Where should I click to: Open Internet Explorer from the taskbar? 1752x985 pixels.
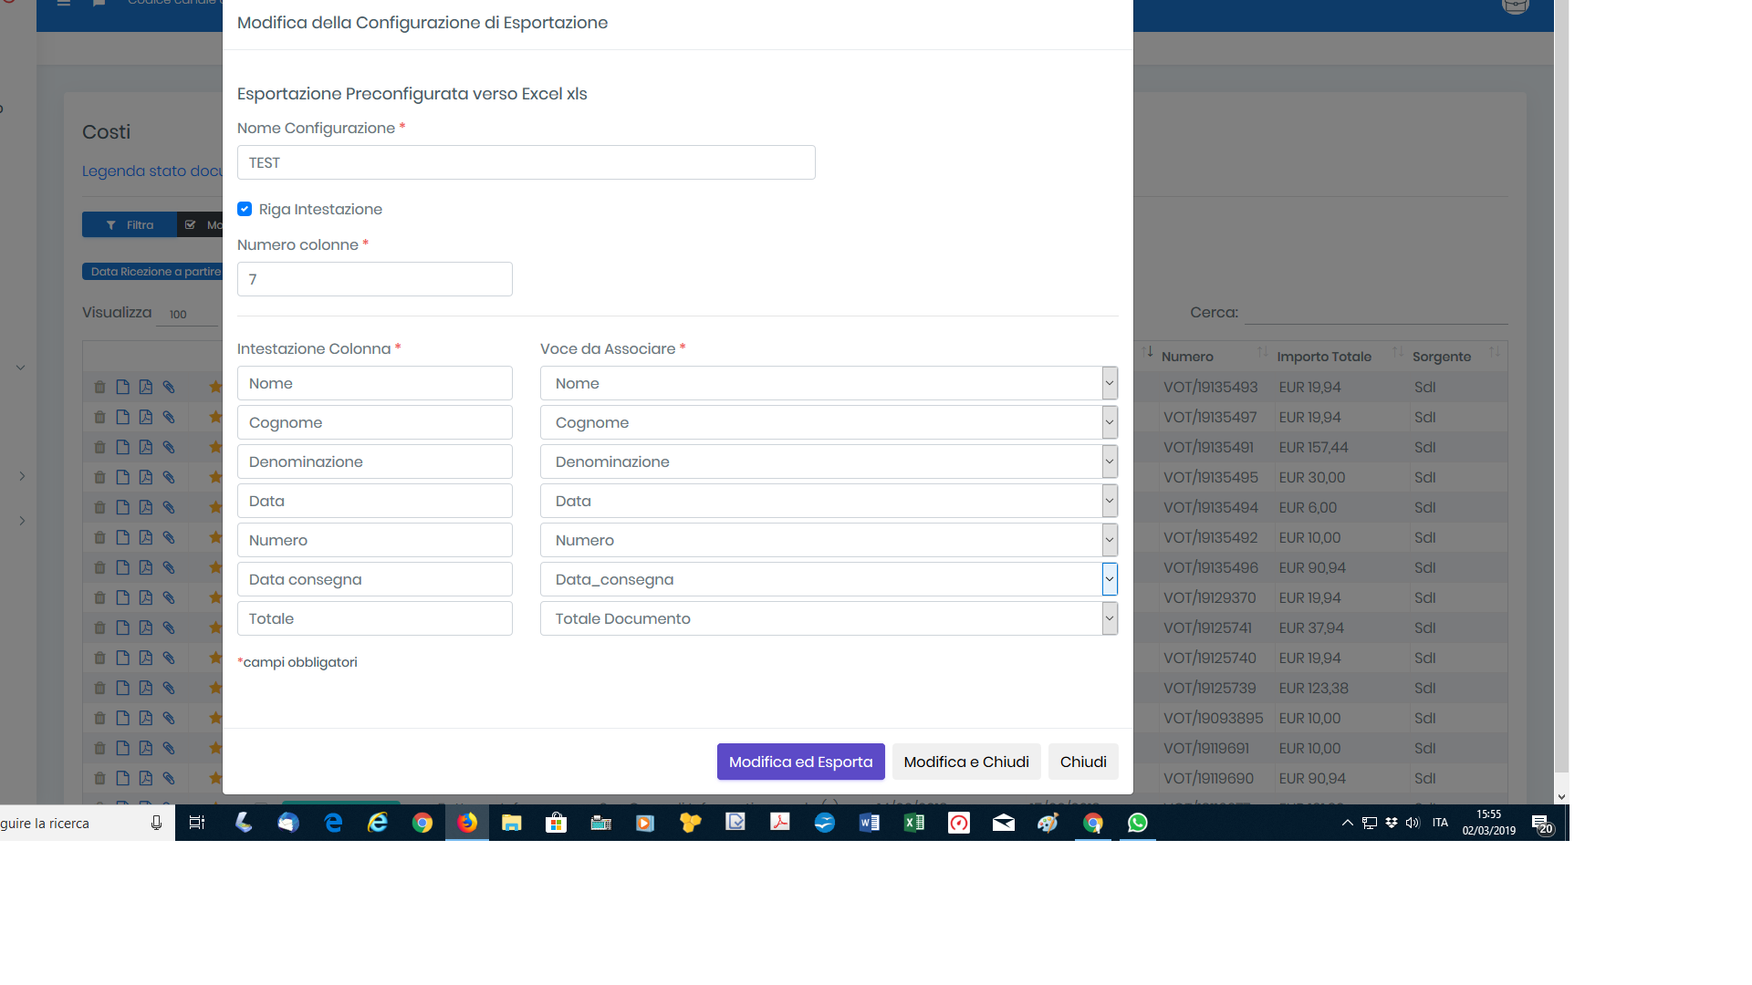[x=378, y=823]
